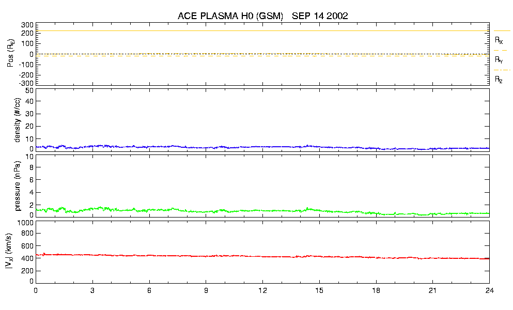The width and height of the screenshot is (513, 310).
Task: Click the RY legend label
Action: (x=499, y=60)
